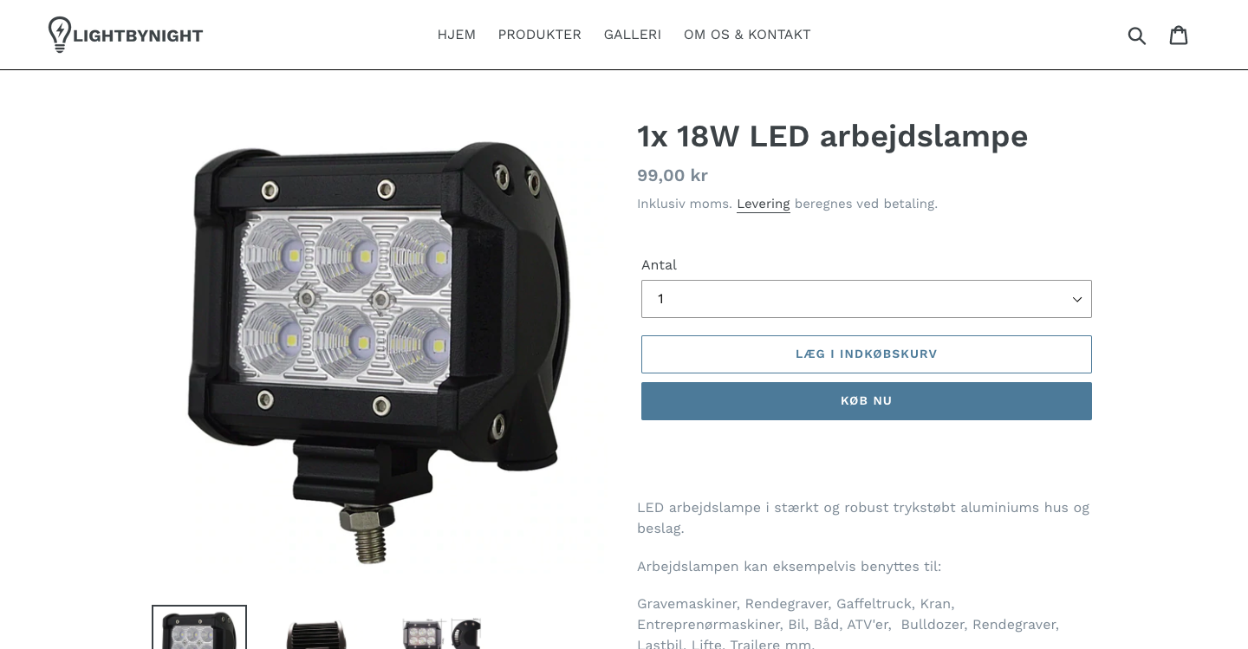Click the LIGHTBYNIGHT logo text
Viewport: 1248px width, 649px height.
click(139, 36)
